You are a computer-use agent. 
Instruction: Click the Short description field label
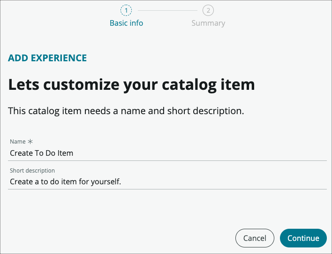(32, 171)
